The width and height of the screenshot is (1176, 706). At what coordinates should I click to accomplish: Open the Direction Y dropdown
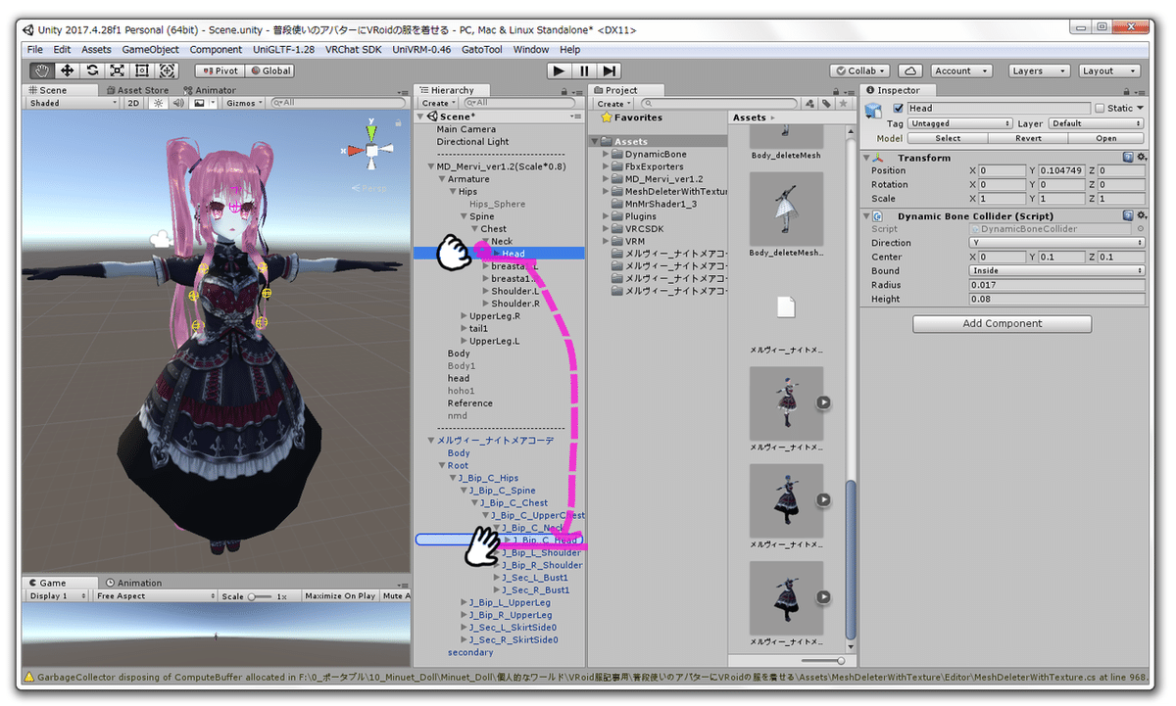click(x=1056, y=243)
